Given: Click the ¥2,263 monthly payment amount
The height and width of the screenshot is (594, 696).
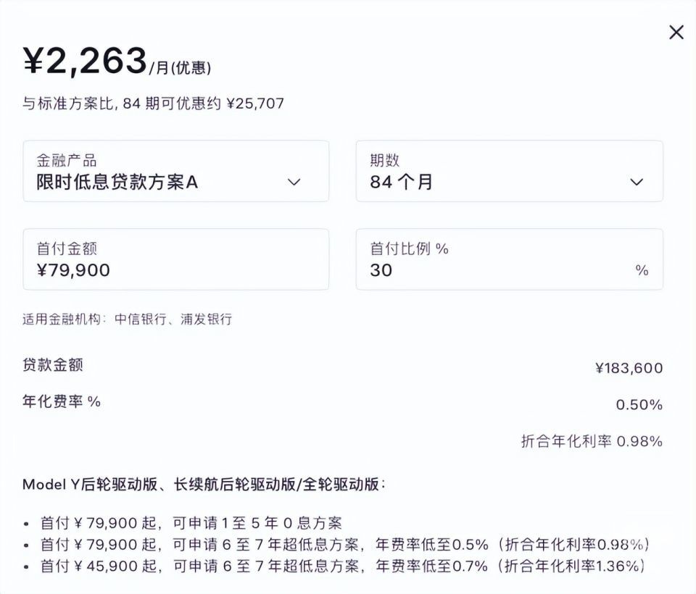Looking at the screenshot, I should (x=86, y=61).
